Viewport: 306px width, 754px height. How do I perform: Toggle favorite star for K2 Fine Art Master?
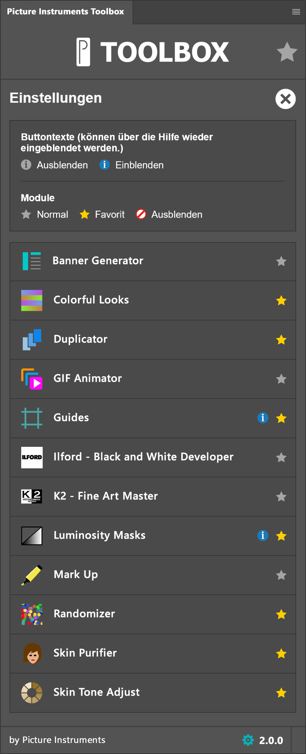click(281, 497)
